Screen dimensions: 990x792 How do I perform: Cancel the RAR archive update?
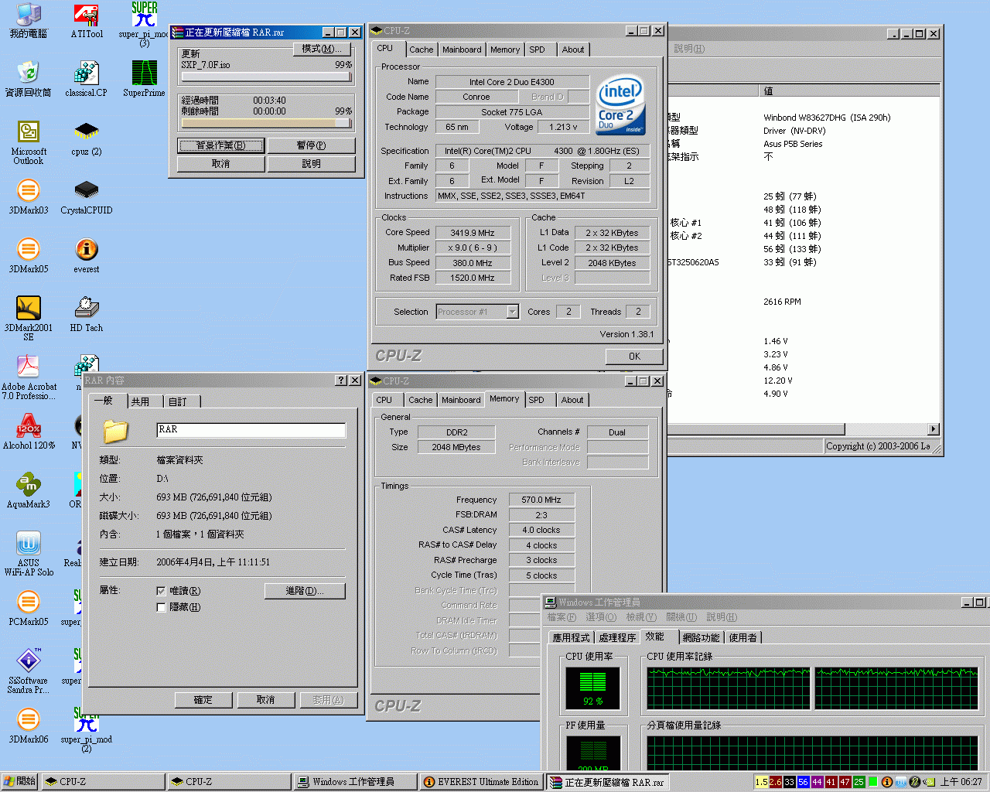pos(220,164)
